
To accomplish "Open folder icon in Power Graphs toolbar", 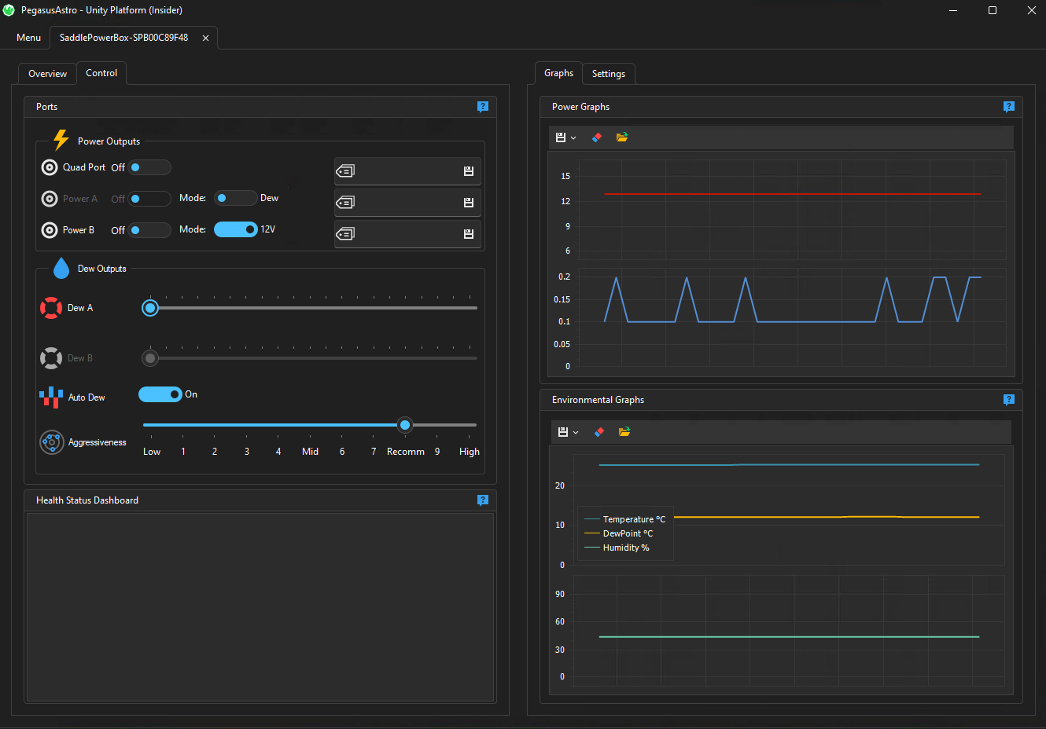I will pyautogui.click(x=622, y=137).
